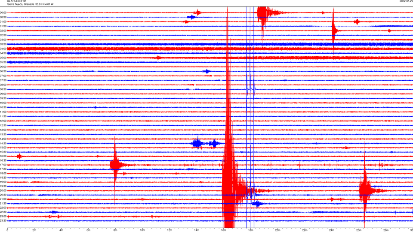
Task: Select the 01:30 trace time label
Action: coord(3,26)
